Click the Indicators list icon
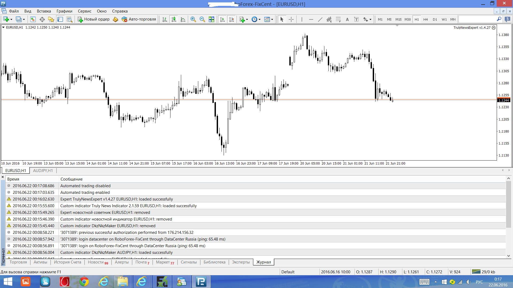 [x=242, y=19]
